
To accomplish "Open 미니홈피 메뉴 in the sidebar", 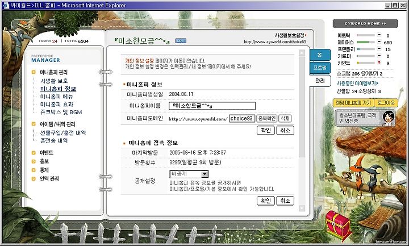I will 57,97.
